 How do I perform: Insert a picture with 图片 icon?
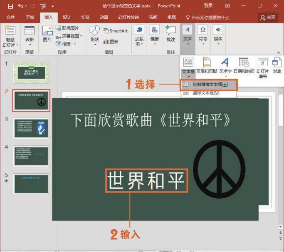click(47, 34)
